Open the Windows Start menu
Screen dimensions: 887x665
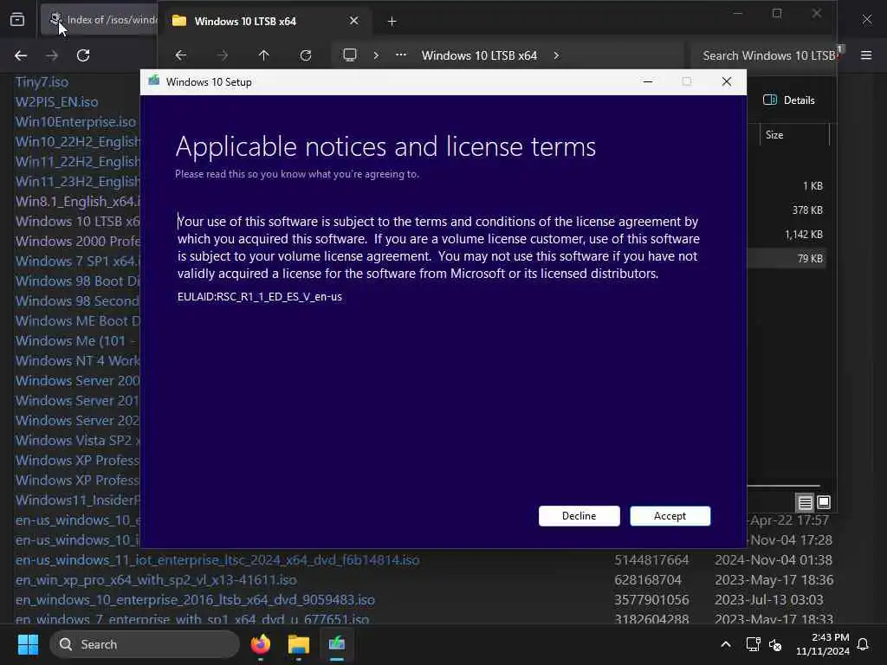(x=28, y=644)
